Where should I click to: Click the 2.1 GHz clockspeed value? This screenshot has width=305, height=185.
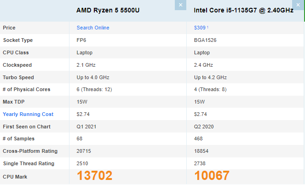(x=86, y=65)
